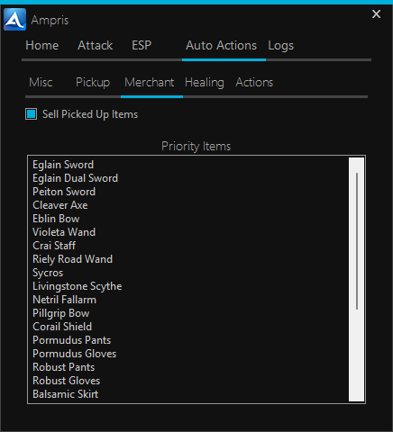The image size is (393, 432).
Task: Switch to the Actions sub-tab
Action: click(x=254, y=82)
